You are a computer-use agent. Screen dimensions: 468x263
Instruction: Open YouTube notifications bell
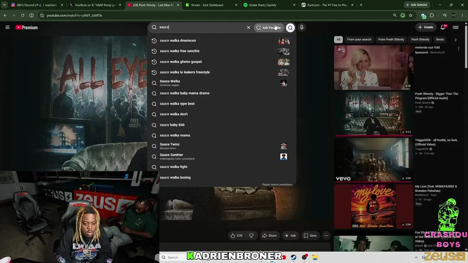pyautogui.click(x=443, y=27)
